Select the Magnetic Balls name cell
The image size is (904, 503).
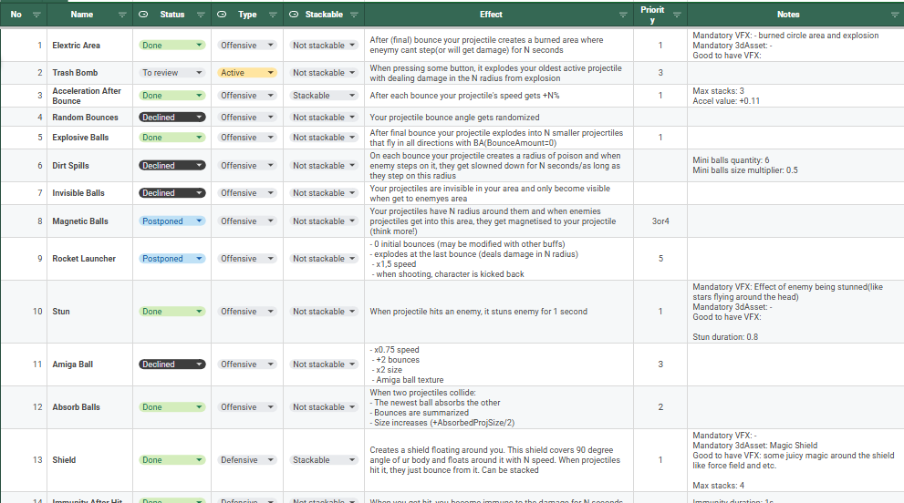(90, 221)
